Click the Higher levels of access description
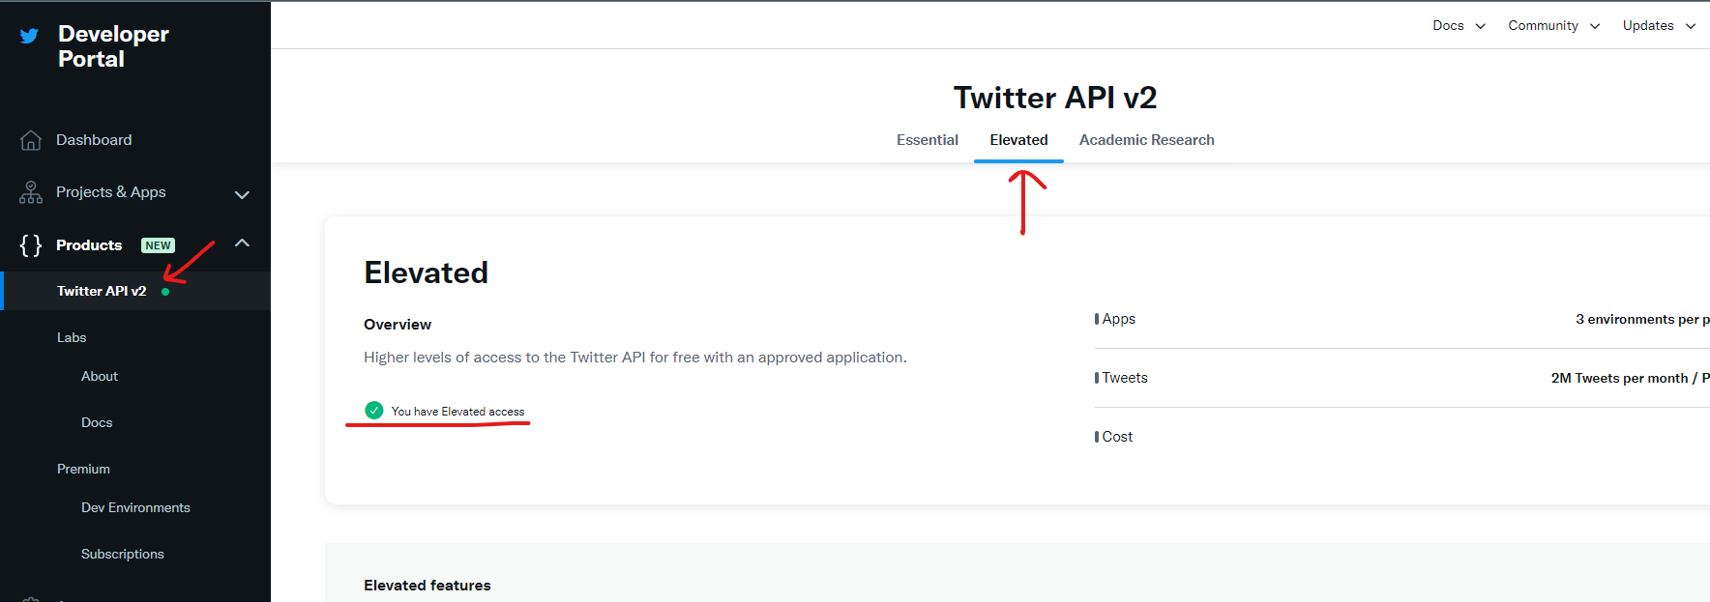Image resolution: width=1710 pixels, height=602 pixels. pyautogui.click(x=635, y=358)
